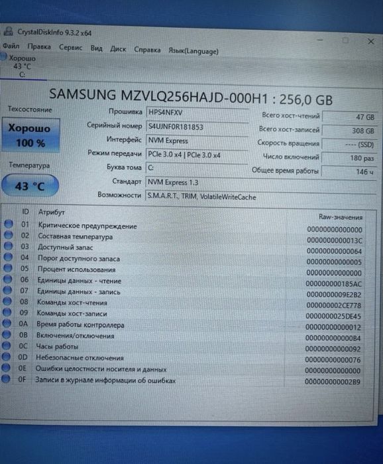Click the ID column header

pos(25,211)
